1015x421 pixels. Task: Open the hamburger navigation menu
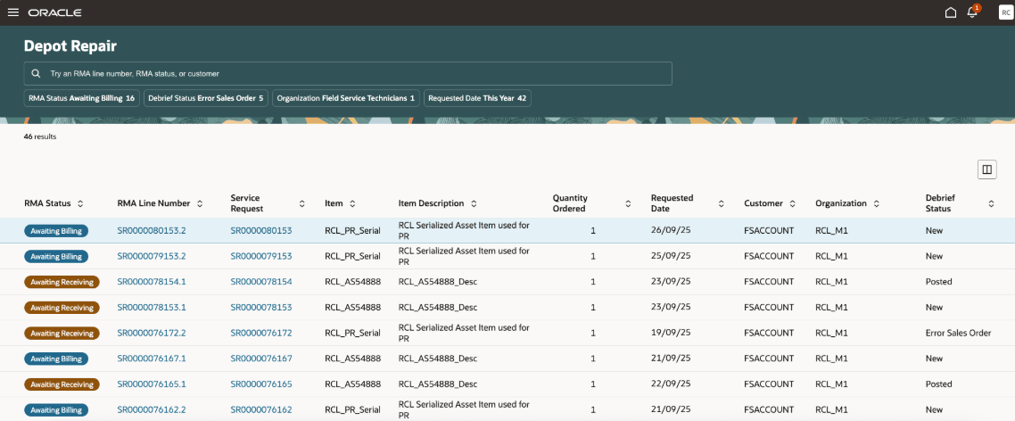point(12,12)
